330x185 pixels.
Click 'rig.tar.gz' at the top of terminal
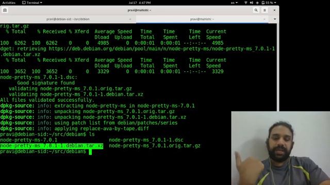[x=14, y=26]
